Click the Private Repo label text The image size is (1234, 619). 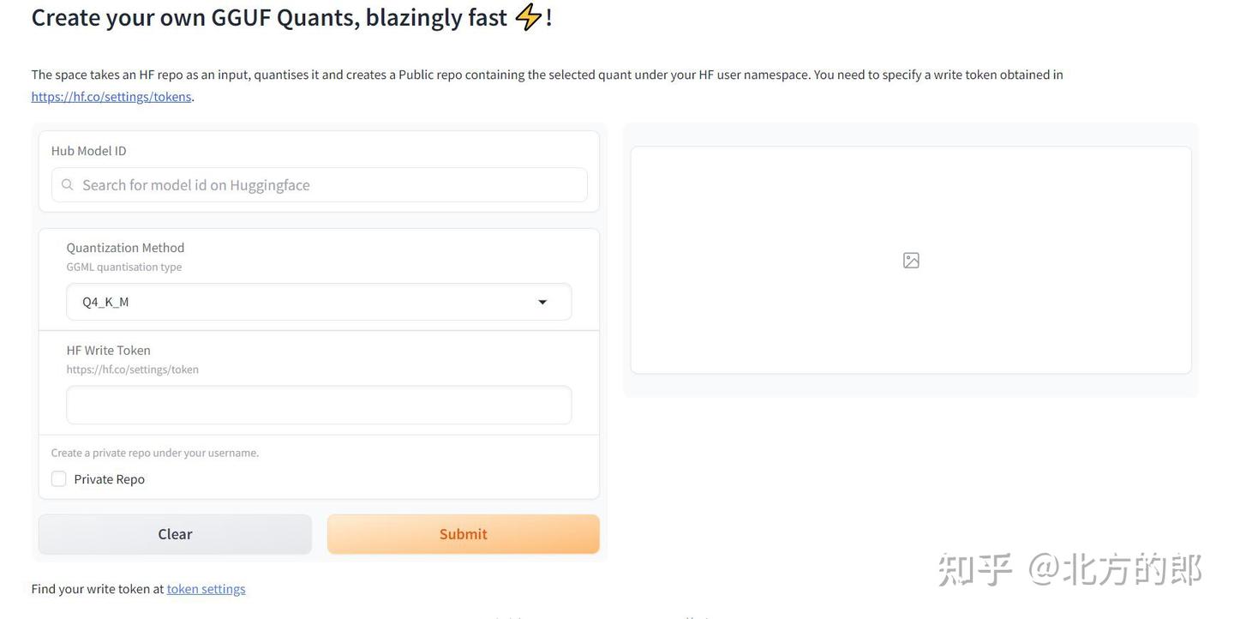click(x=110, y=479)
